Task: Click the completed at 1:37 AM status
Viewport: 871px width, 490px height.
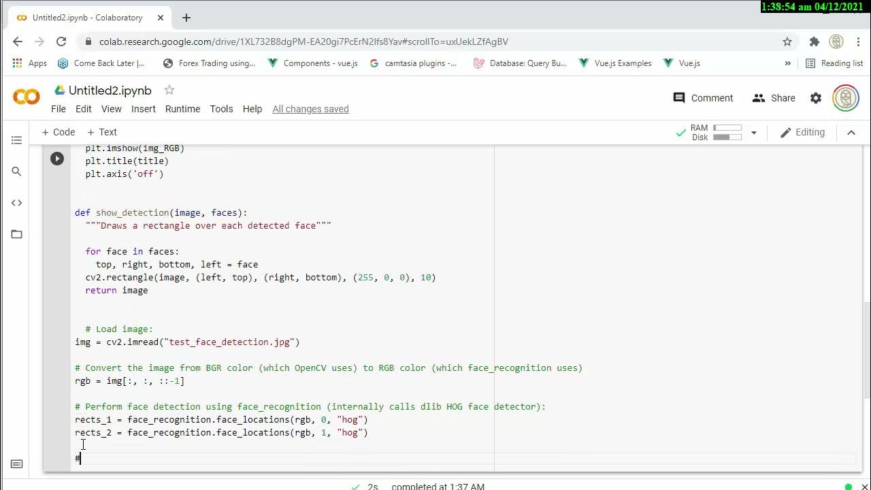Action: click(438, 487)
